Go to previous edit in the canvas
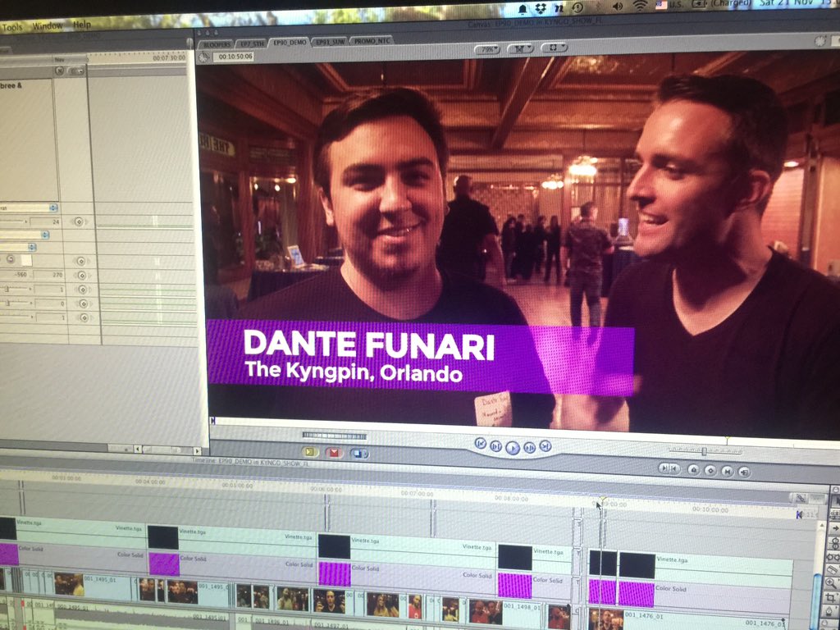Viewport: 840px width, 630px height. (480, 444)
